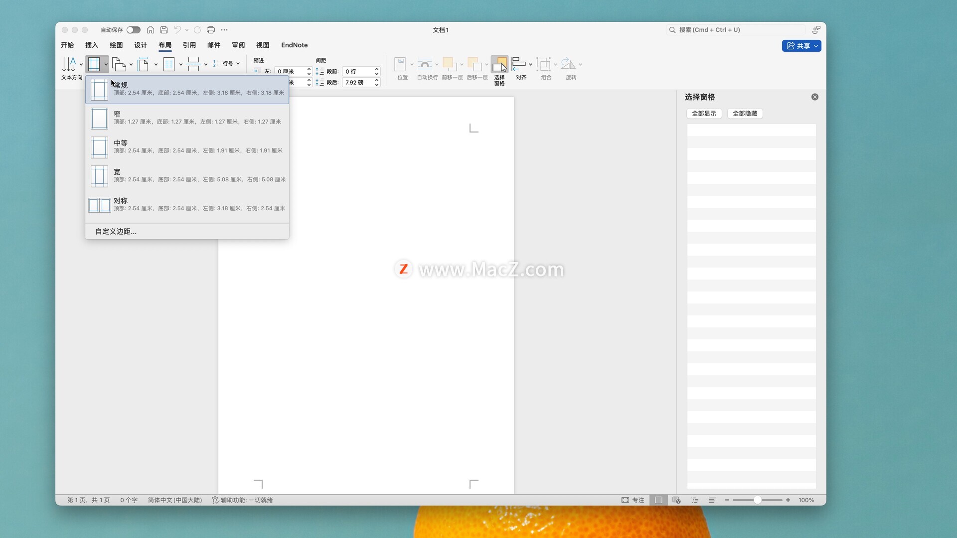
Task: Click the Save disk icon
Action: 164,30
